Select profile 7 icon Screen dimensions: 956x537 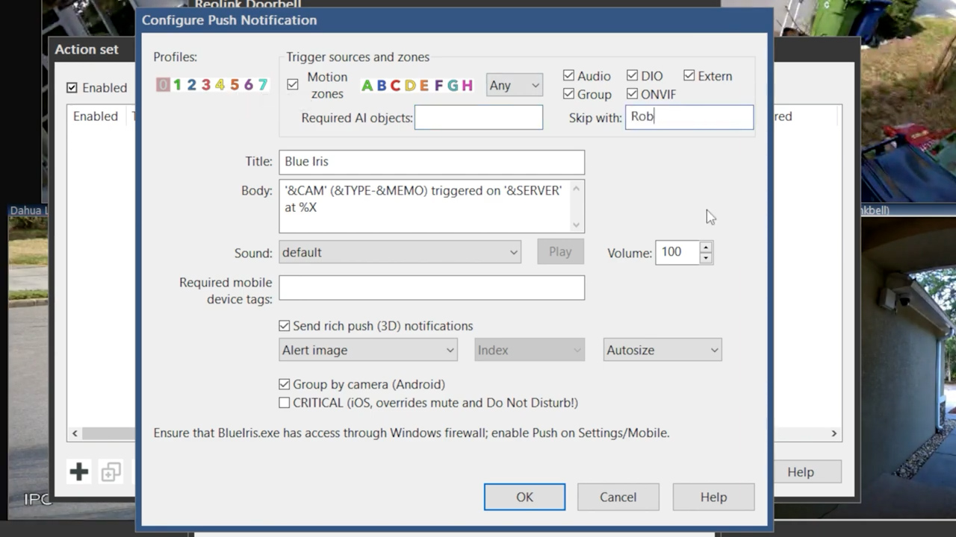click(x=262, y=85)
